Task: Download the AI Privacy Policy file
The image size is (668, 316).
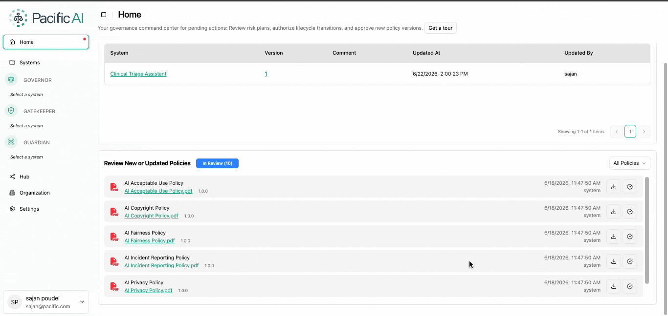Action: click(614, 286)
